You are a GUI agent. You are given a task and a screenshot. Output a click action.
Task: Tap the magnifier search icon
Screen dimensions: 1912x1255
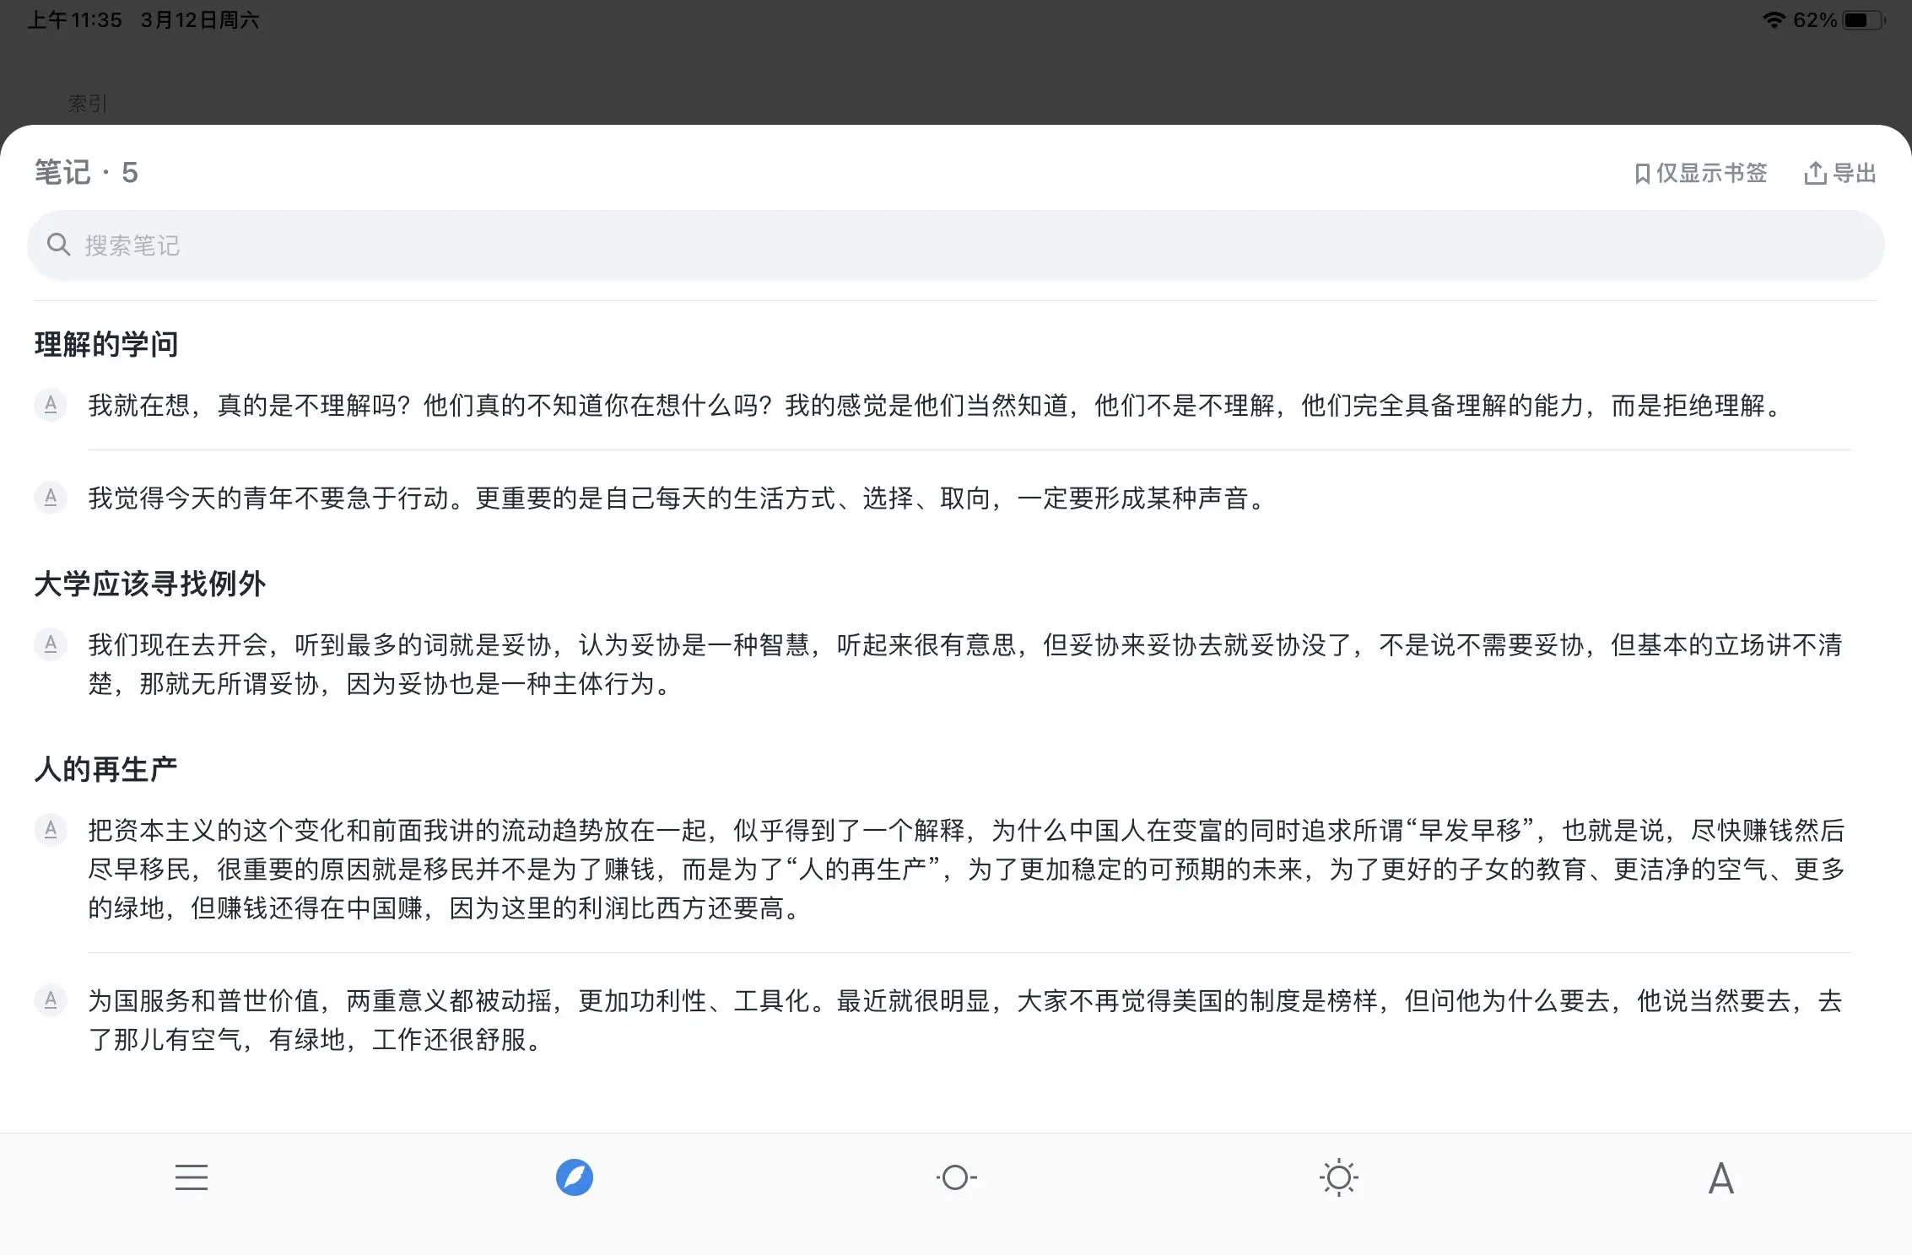point(58,245)
